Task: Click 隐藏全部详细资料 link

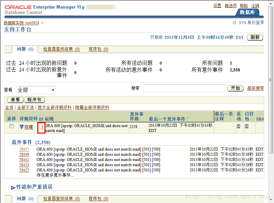Action: pos(92,108)
